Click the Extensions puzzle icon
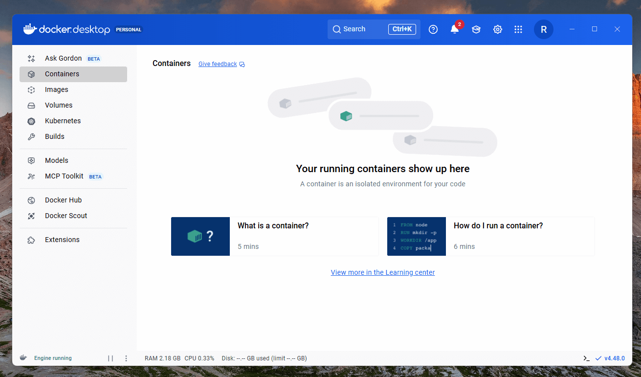641x377 pixels. coord(31,240)
